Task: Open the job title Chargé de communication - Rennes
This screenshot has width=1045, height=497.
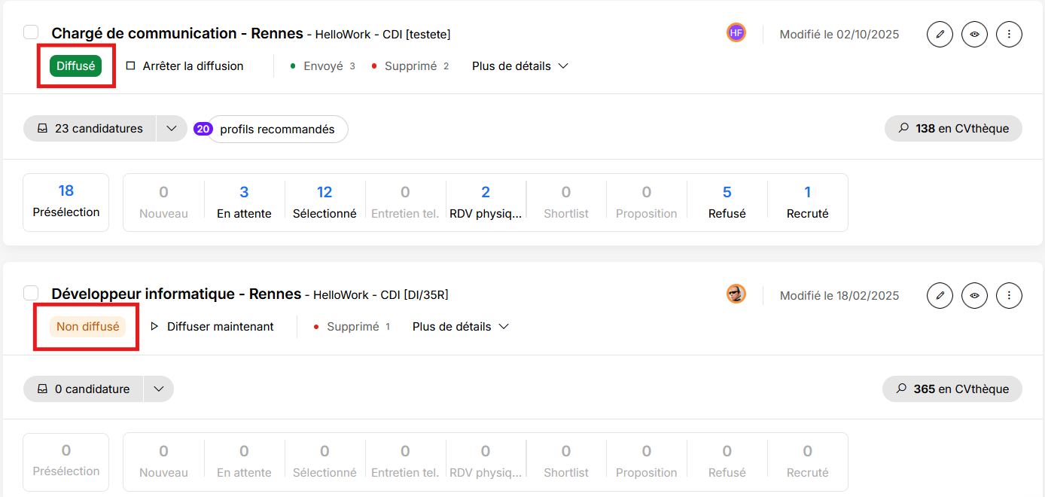Action: [177, 33]
